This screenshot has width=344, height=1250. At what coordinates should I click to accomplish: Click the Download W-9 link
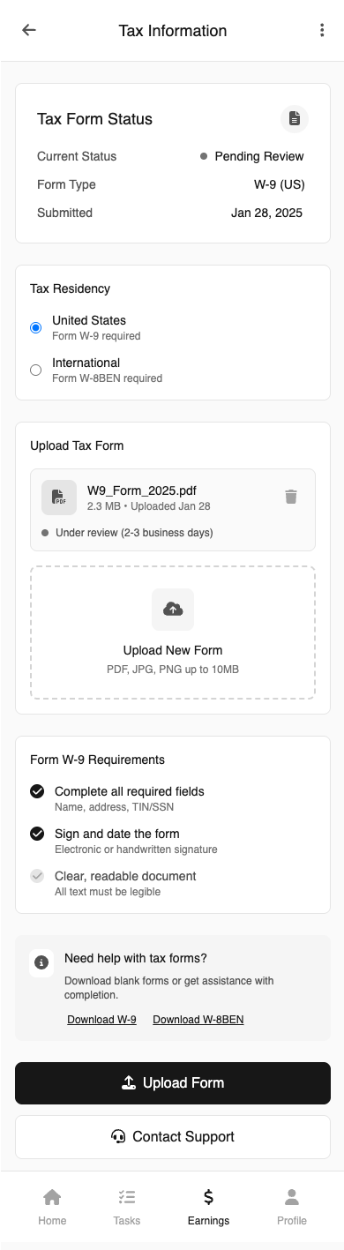pyautogui.click(x=101, y=1020)
